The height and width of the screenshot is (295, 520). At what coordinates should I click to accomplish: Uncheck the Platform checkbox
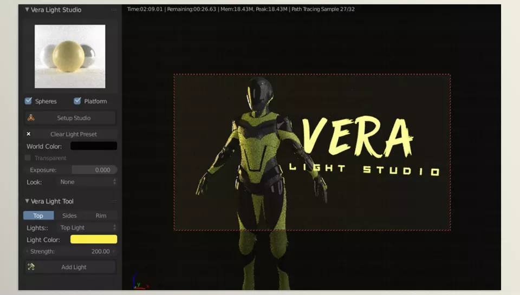pyautogui.click(x=77, y=101)
